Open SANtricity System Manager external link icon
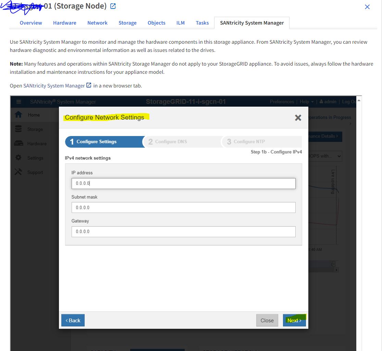The height and width of the screenshot is (351, 382). click(89, 86)
